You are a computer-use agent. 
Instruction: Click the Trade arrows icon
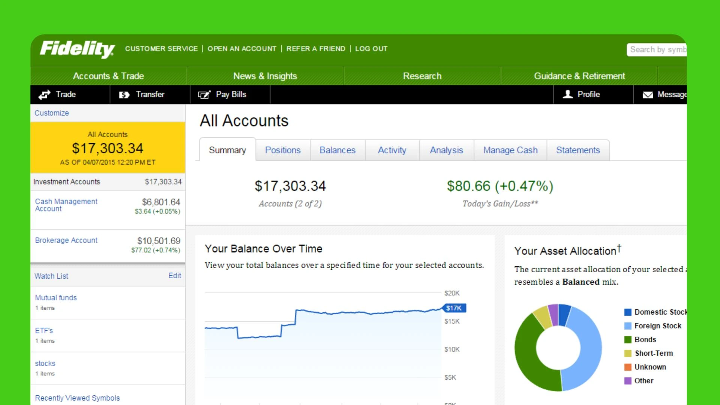(x=44, y=95)
